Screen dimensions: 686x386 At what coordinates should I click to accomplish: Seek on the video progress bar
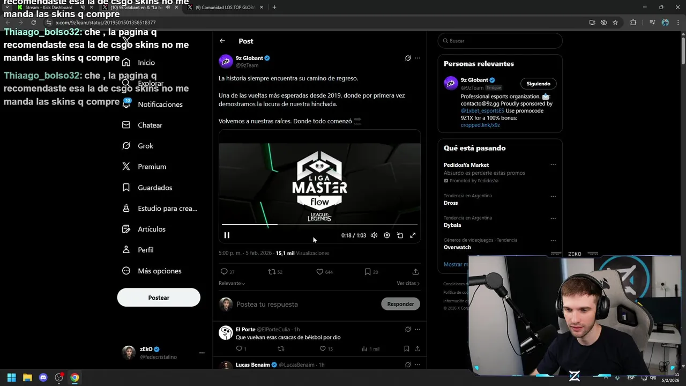point(319,224)
